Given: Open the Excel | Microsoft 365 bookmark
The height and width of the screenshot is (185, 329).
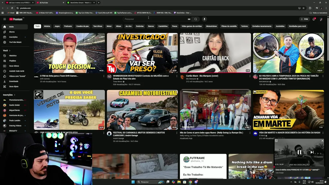Looking at the screenshot, I should (104, 13).
